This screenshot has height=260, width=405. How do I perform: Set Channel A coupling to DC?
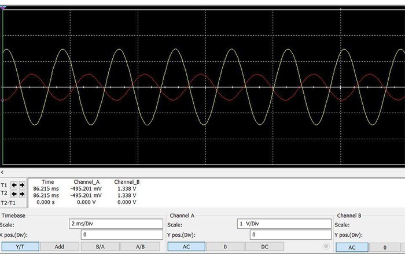coord(264,247)
